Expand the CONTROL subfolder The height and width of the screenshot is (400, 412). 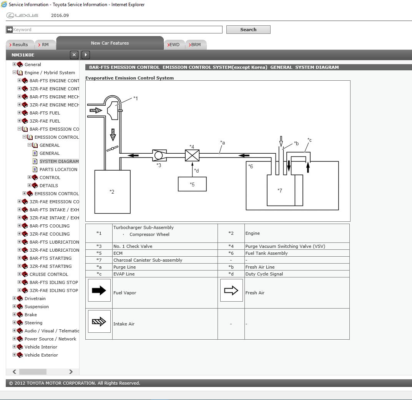click(x=30, y=177)
